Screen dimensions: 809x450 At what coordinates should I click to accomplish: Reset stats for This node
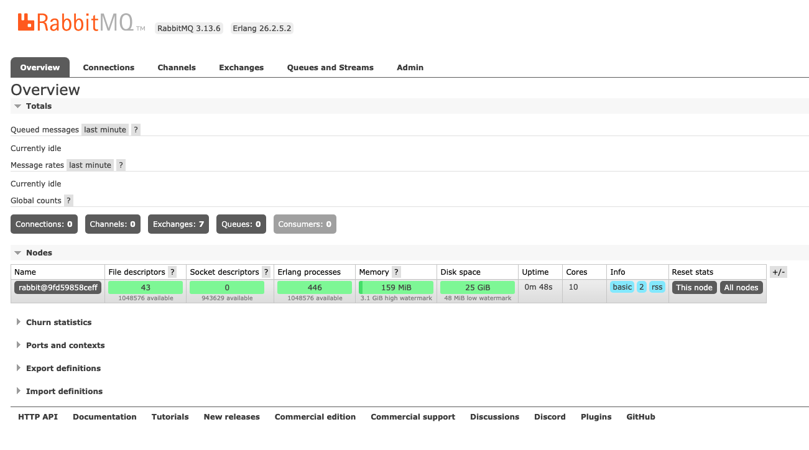695,288
